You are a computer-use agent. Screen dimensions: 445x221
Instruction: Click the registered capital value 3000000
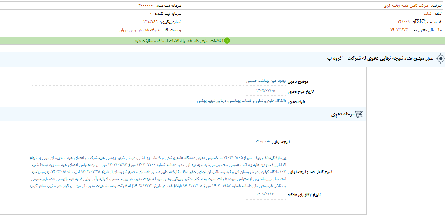[145, 5]
